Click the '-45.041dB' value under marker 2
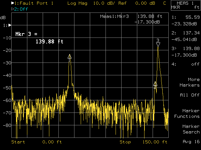This screenshot has width=201, height=150. pyautogui.click(x=184, y=39)
